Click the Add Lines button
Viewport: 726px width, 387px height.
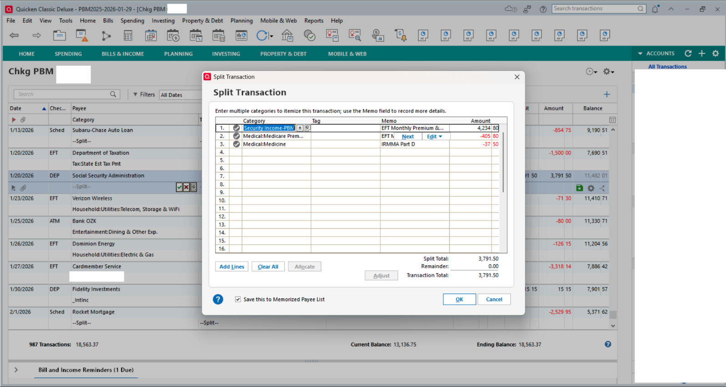(x=232, y=266)
